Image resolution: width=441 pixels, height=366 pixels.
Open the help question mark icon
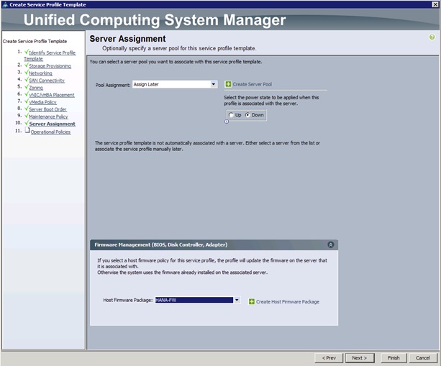(432, 37)
